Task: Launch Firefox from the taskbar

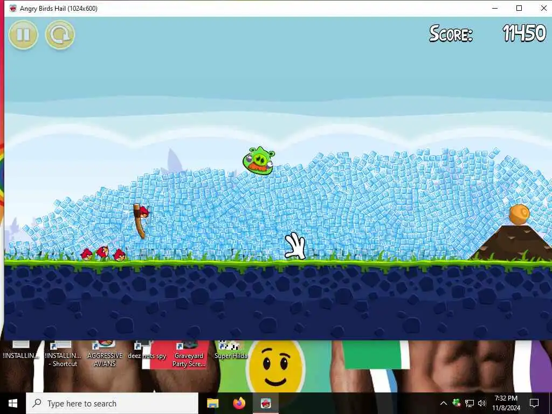Action: (239, 403)
